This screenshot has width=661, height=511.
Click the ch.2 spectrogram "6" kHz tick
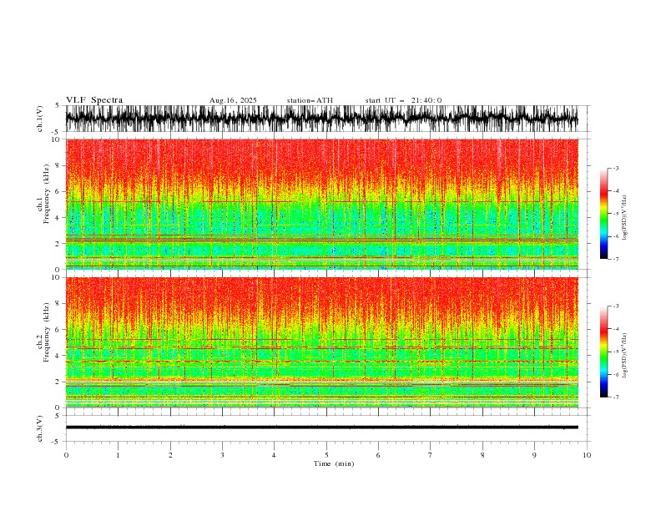58,330
